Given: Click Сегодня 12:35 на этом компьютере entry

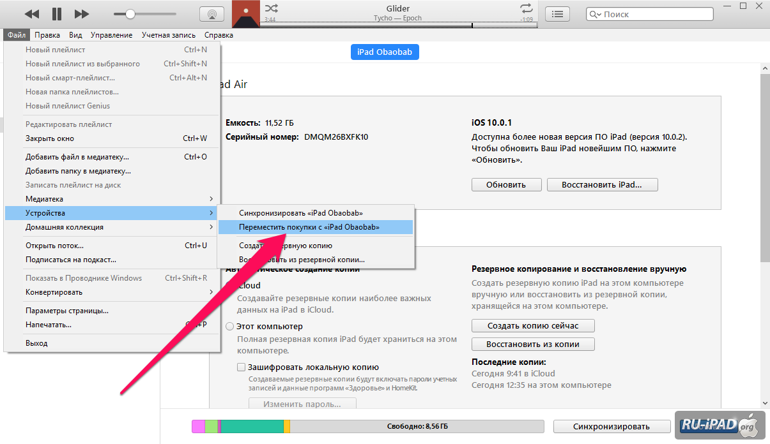Looking at the screenshot, I should tap(541, 385).
